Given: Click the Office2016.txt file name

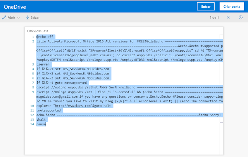Looking at the screenshot, I should tap(38, 31).
